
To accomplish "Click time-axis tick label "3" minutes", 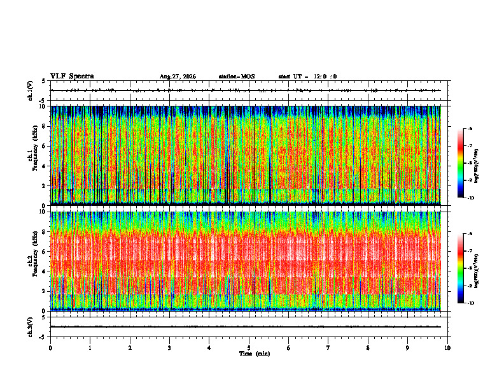I will pos(169,348).
